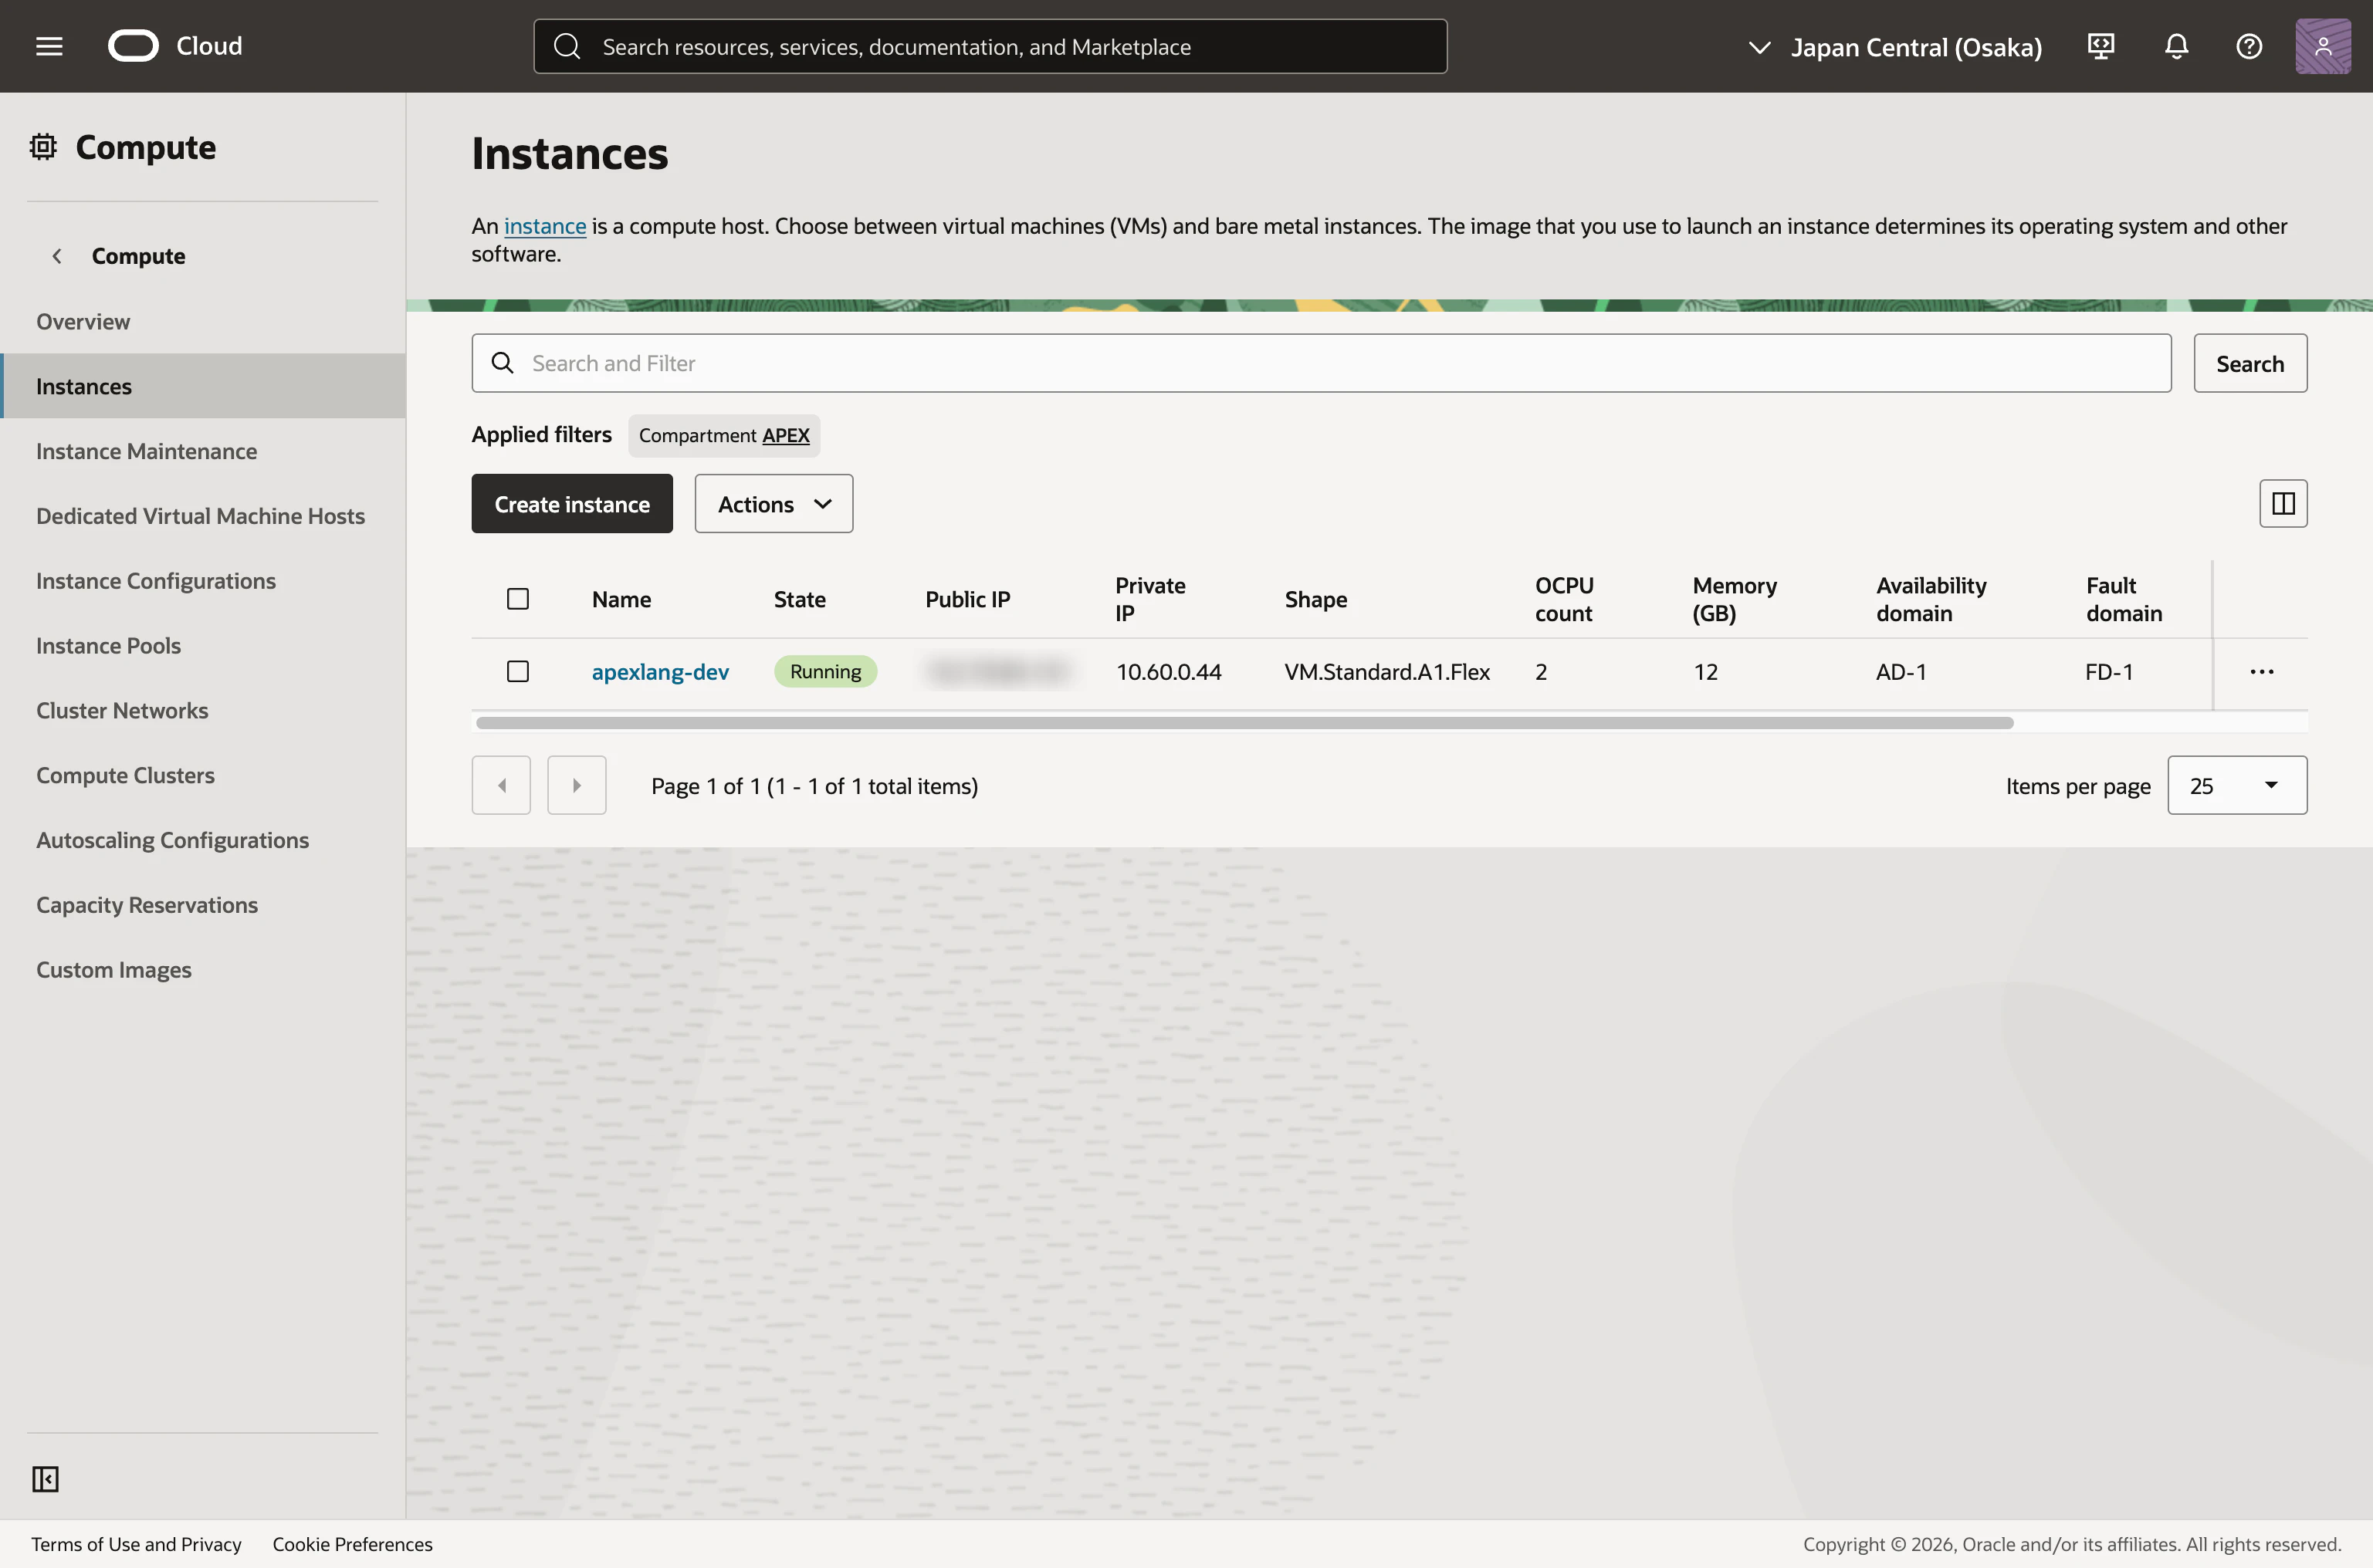
Task: Open row actions menu for apexlang-dev
Action: pyautogui.click(x=2262, y=672)
